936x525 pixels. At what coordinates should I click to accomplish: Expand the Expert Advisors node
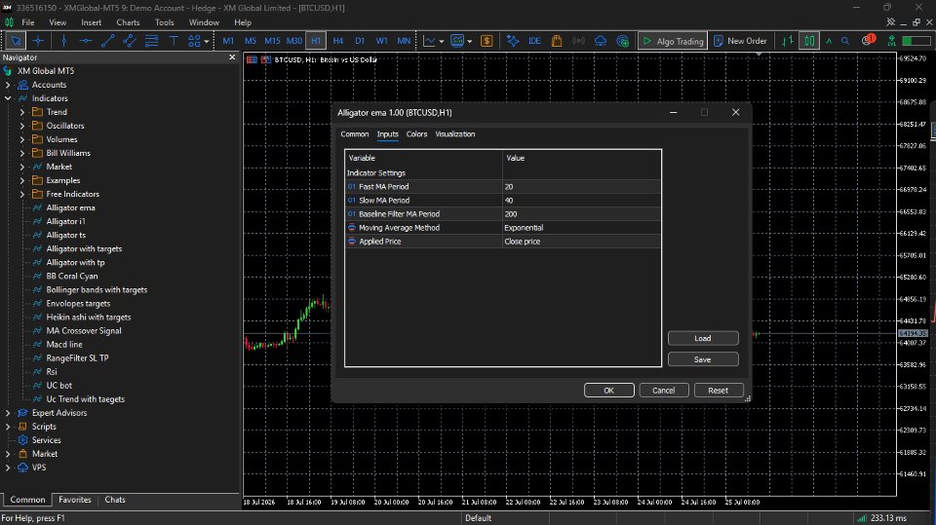pos(8,413)
